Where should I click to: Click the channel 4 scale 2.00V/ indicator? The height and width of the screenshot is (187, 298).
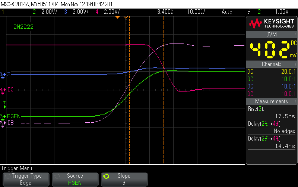[x=112, y=12]
